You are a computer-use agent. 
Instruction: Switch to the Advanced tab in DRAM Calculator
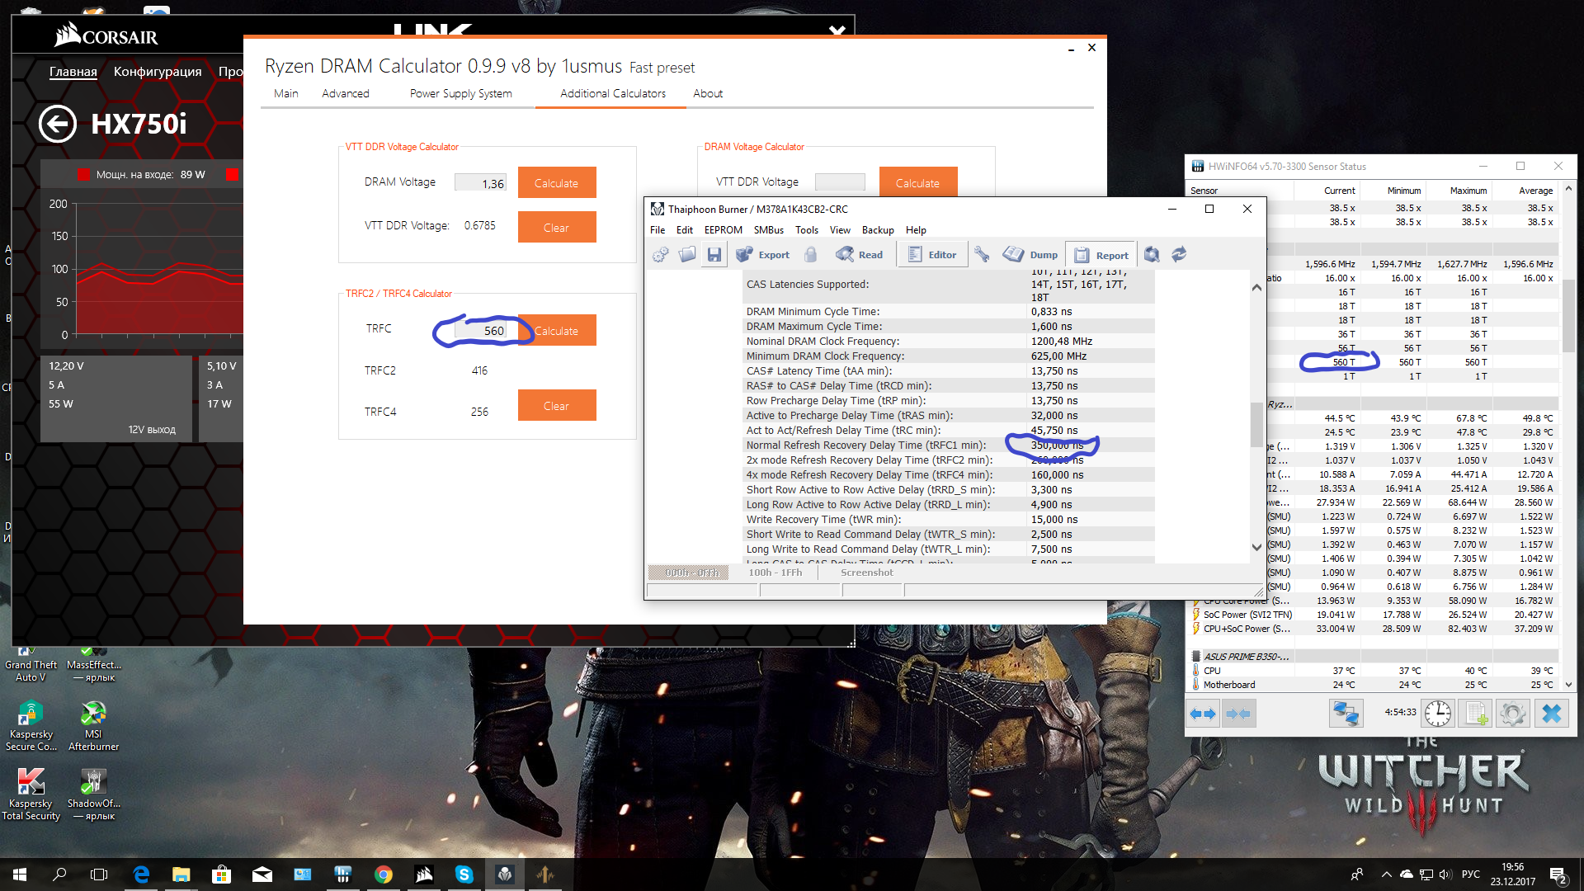tap(345, 94)
